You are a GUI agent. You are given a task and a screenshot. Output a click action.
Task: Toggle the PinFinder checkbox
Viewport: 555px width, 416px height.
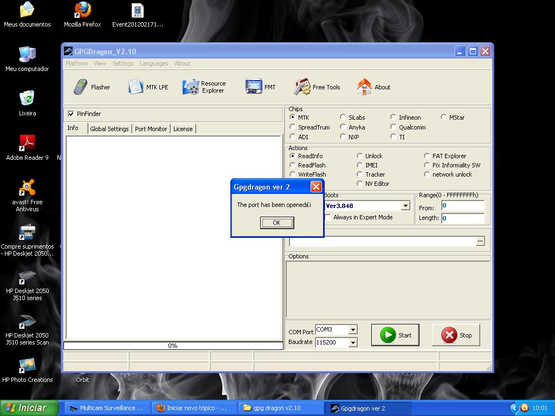(x=71, y=114)
